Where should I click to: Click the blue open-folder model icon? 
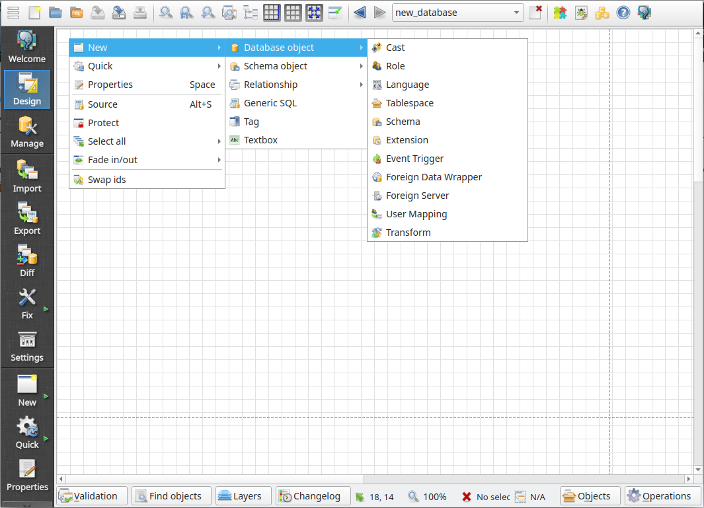tap(56, 13)
